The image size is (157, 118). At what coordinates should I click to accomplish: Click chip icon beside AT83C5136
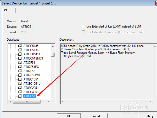(x=20, y=50)
